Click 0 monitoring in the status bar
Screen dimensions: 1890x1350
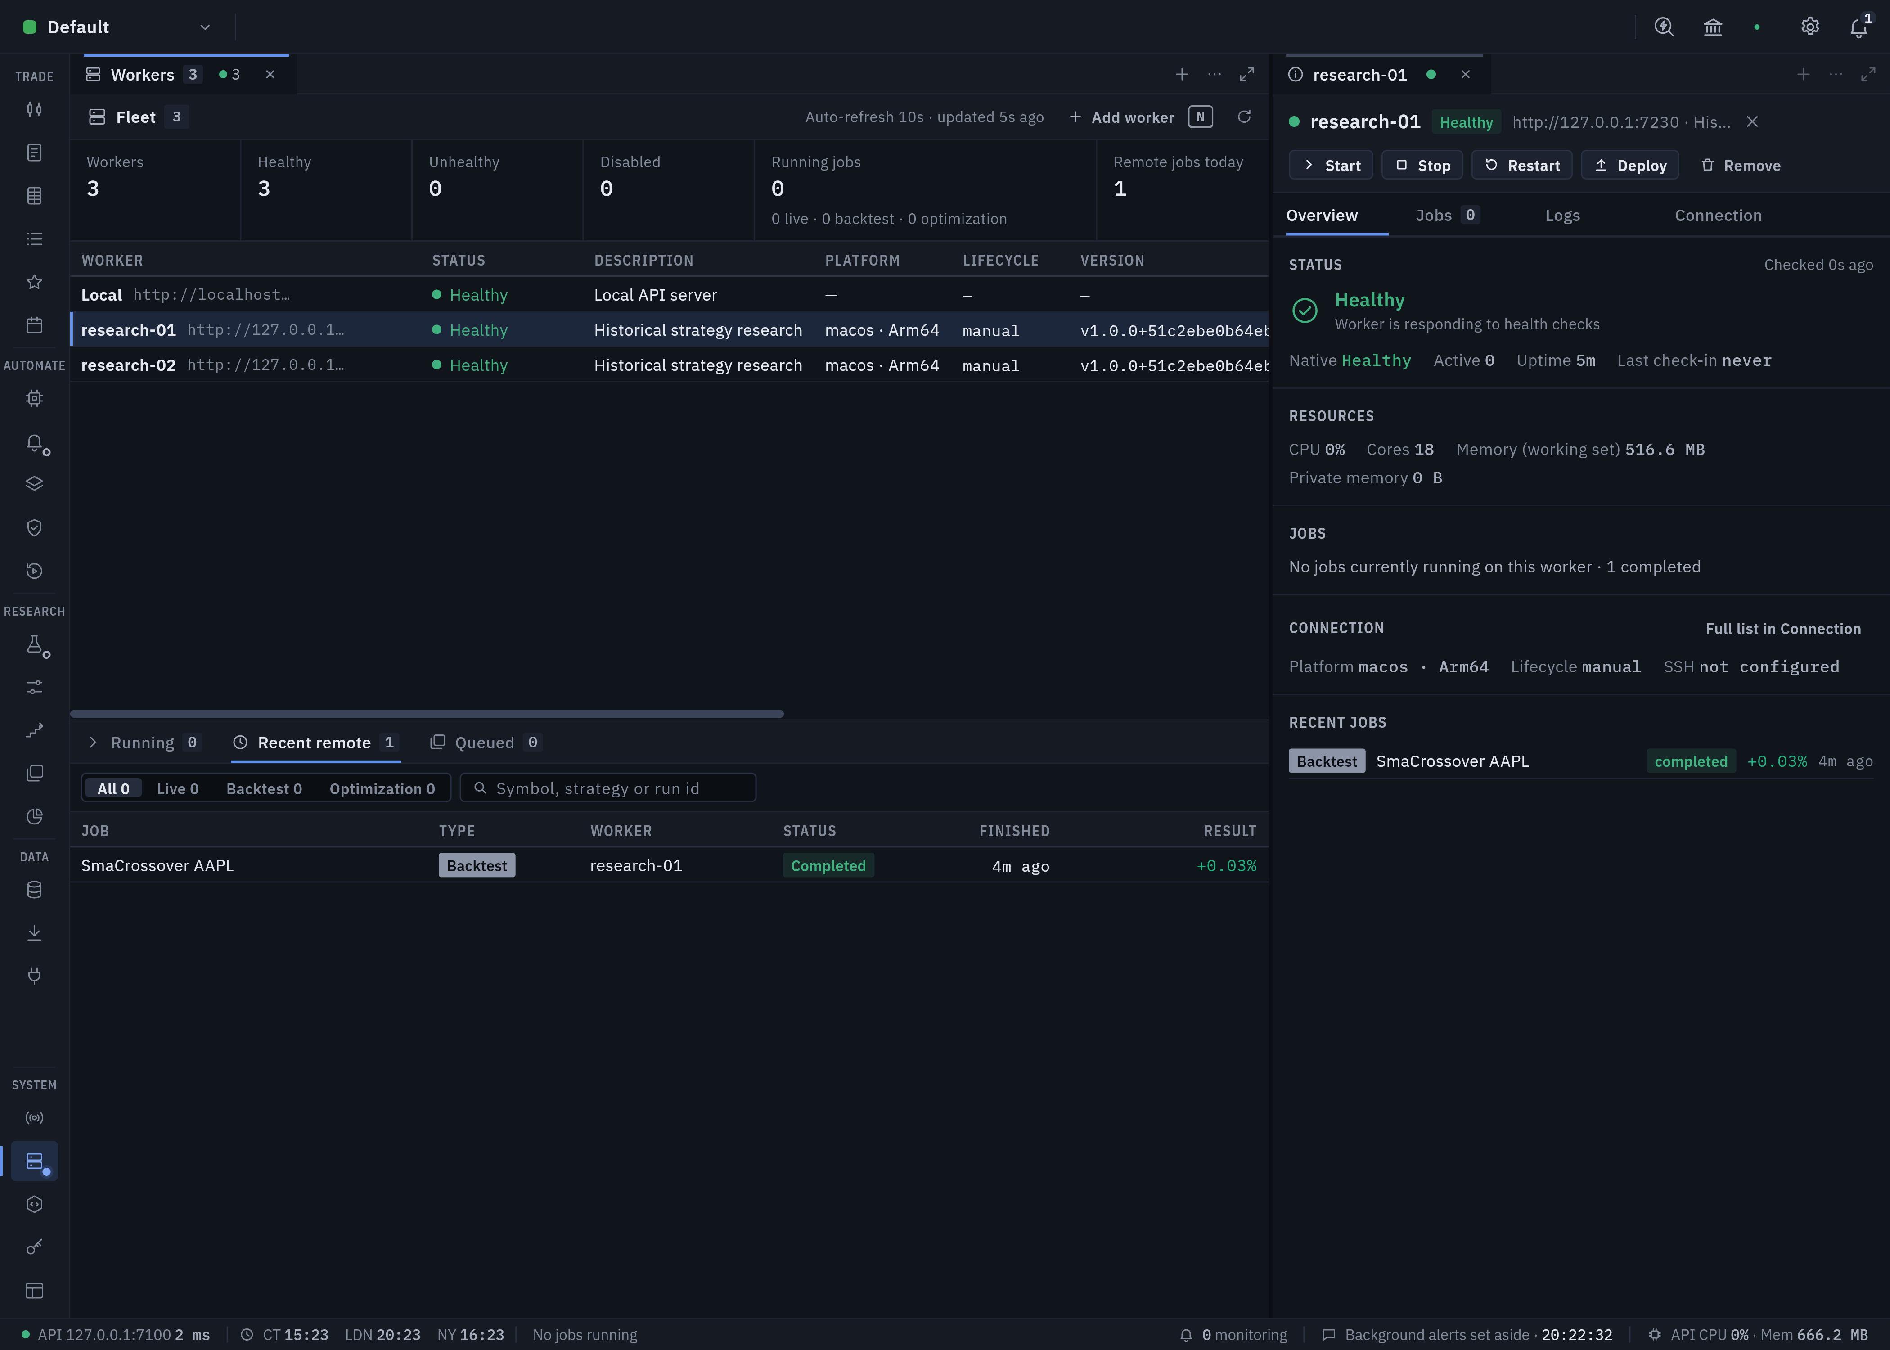[x=1233, y=1335]
